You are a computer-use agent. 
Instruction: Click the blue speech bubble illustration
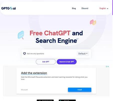pyautogui.click(x=21, y=35)
